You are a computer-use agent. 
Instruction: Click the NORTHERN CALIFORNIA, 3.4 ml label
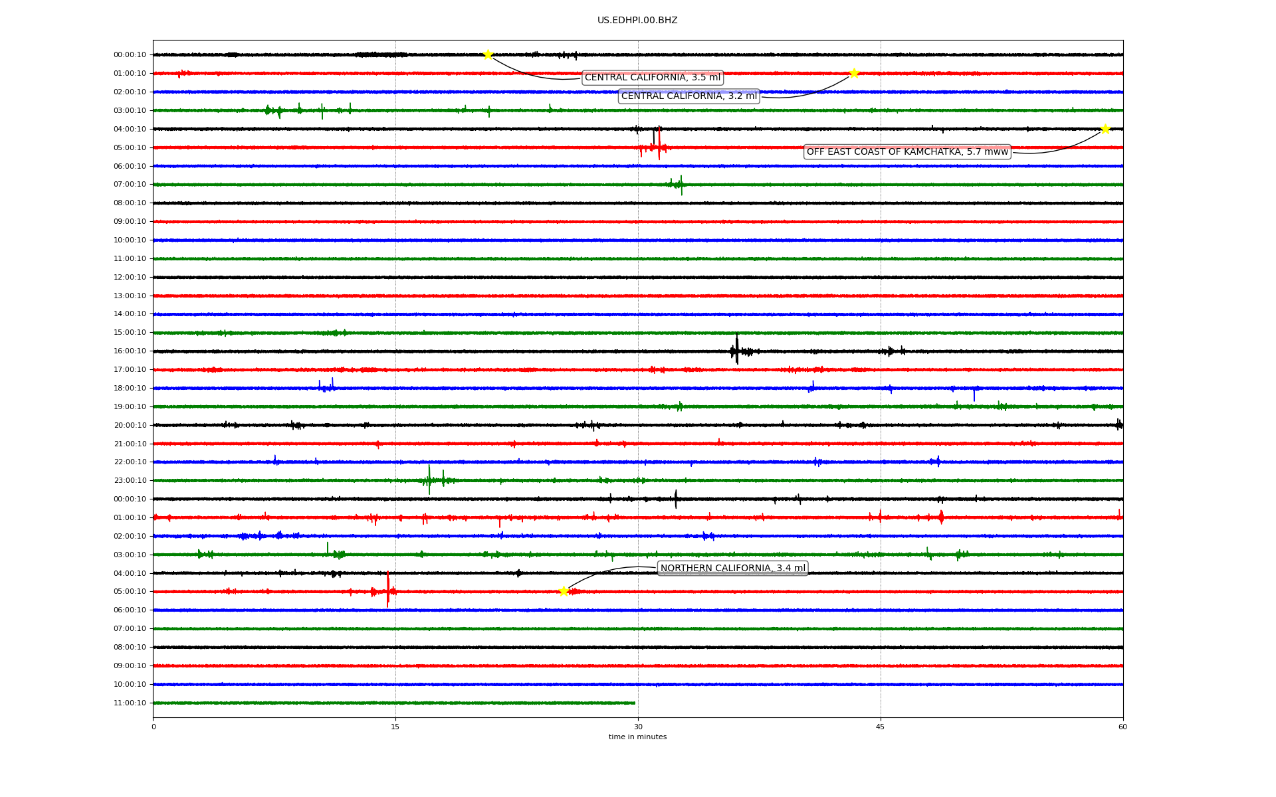[x=732, y=568]
